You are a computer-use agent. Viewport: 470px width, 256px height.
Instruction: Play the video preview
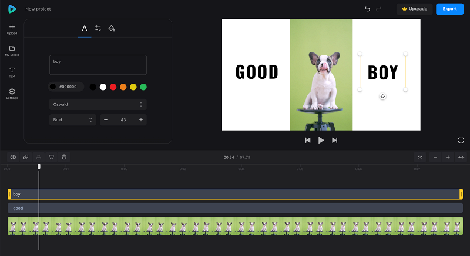321,140
